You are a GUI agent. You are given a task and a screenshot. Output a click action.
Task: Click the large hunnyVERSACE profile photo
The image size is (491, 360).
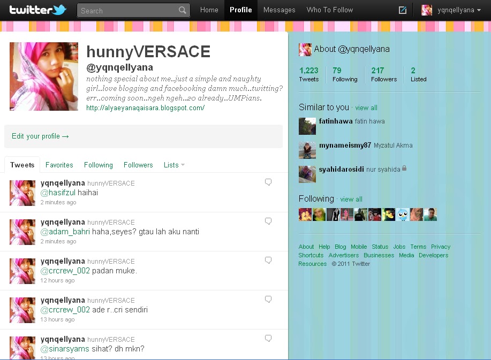44,76
